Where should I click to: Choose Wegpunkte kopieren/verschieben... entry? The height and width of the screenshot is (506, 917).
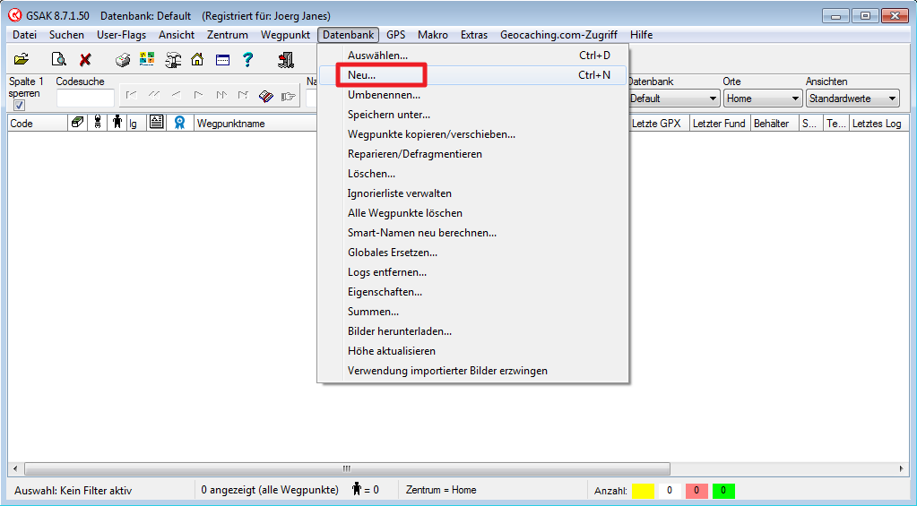(472, 134)
